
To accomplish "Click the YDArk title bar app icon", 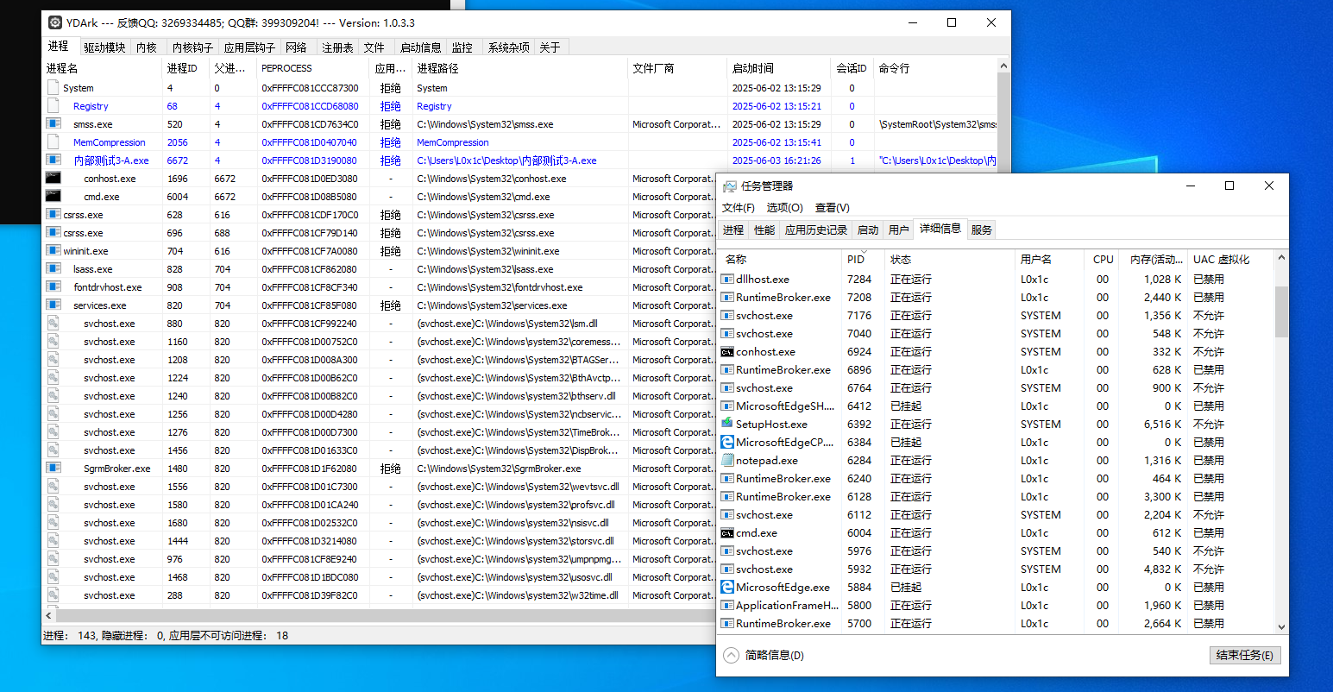I will 55,22.
